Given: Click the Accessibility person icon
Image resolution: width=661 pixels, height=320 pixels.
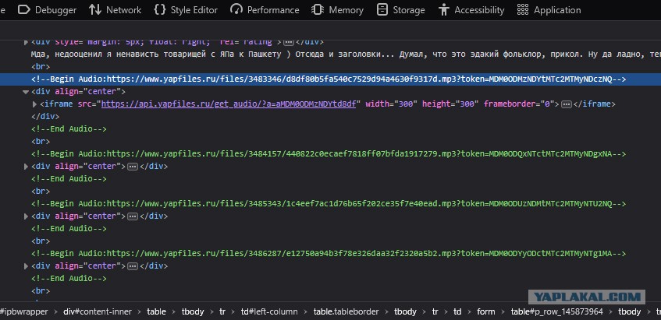Looking at the screenshot, I should [x=443, y=10].
